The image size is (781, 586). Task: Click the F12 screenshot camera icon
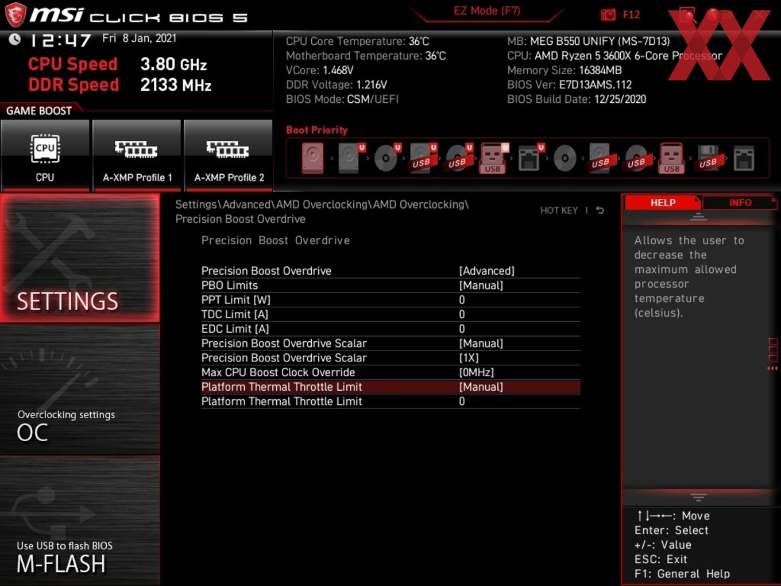click(608, 14)
